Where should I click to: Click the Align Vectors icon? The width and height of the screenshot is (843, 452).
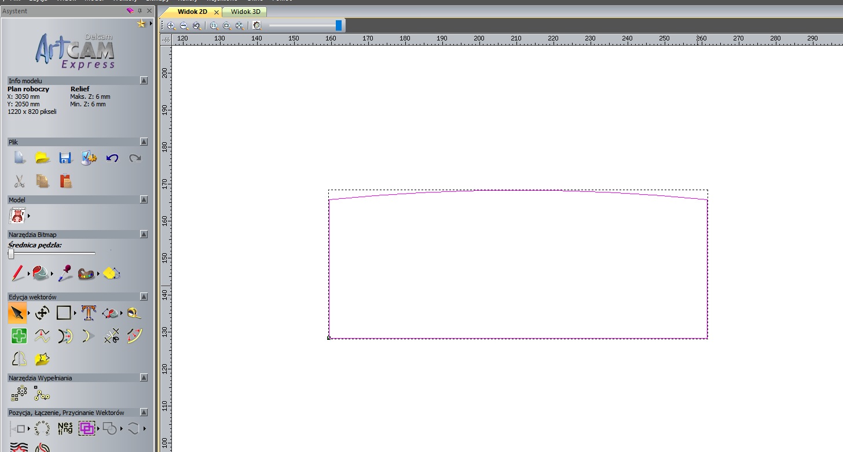pyautogui.click(x=18, y=428)
